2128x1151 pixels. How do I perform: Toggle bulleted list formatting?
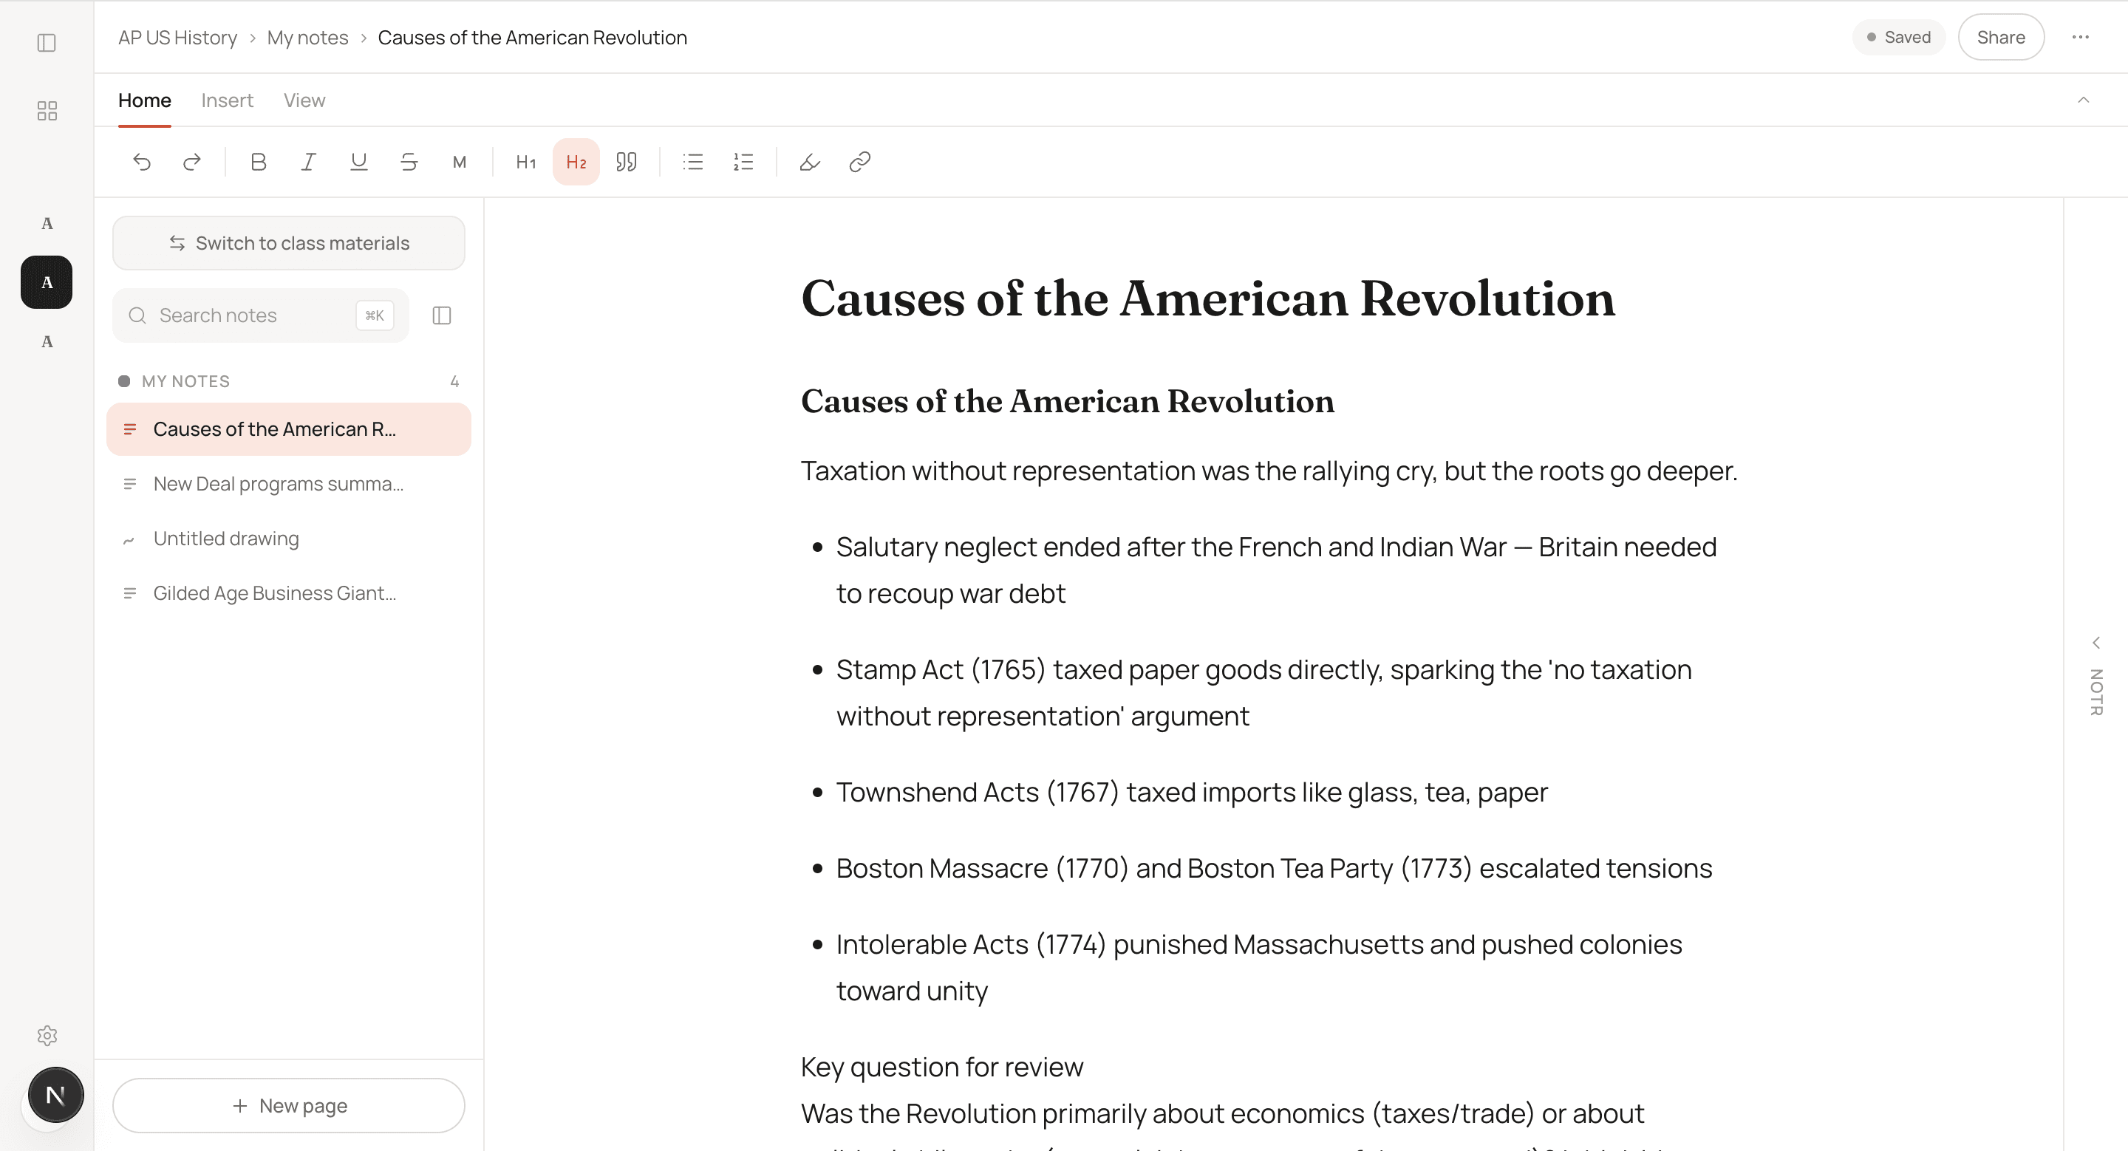pyautogui.click(x=693, y=162)
